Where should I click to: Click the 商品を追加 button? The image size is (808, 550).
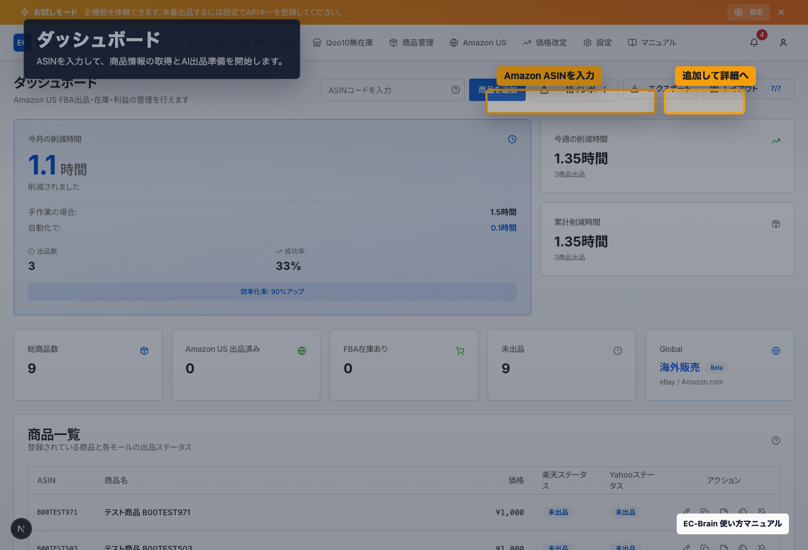coord(497,90)
